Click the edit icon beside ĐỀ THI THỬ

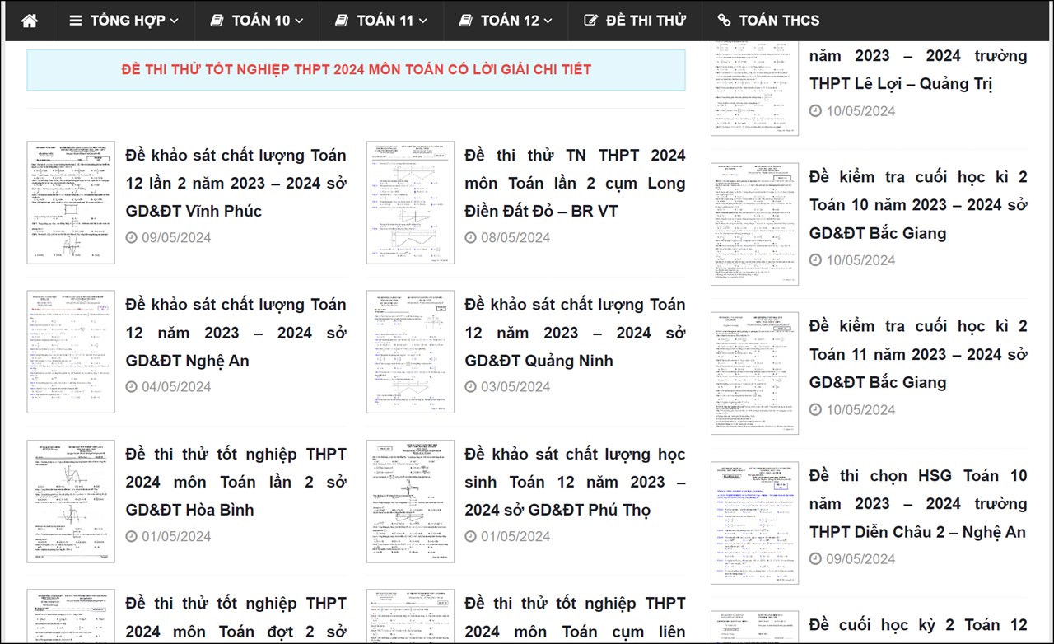pyautogui.click(x=590, y=21)
